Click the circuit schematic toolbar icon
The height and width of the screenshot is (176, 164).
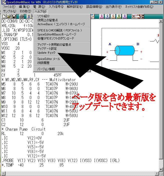[x=138, y=16]
